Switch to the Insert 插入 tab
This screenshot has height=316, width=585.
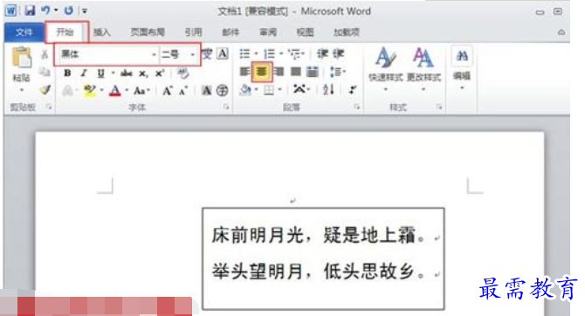tap(102, 32)
